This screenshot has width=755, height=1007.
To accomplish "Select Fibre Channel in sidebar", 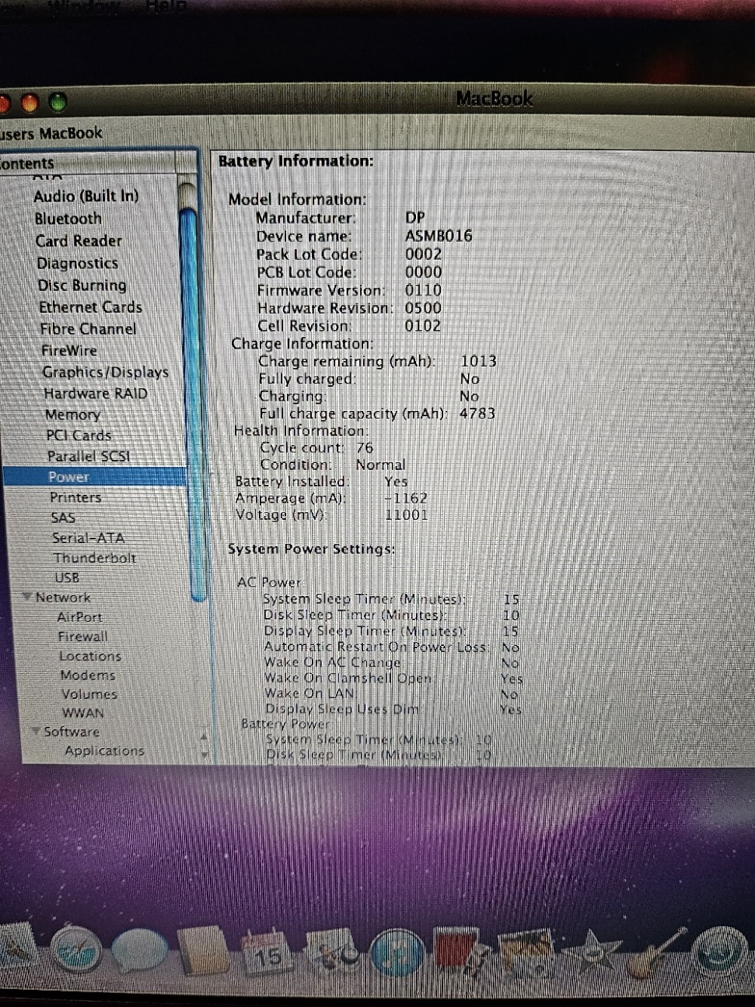I will pyautogui.click(x=88, y=328).
